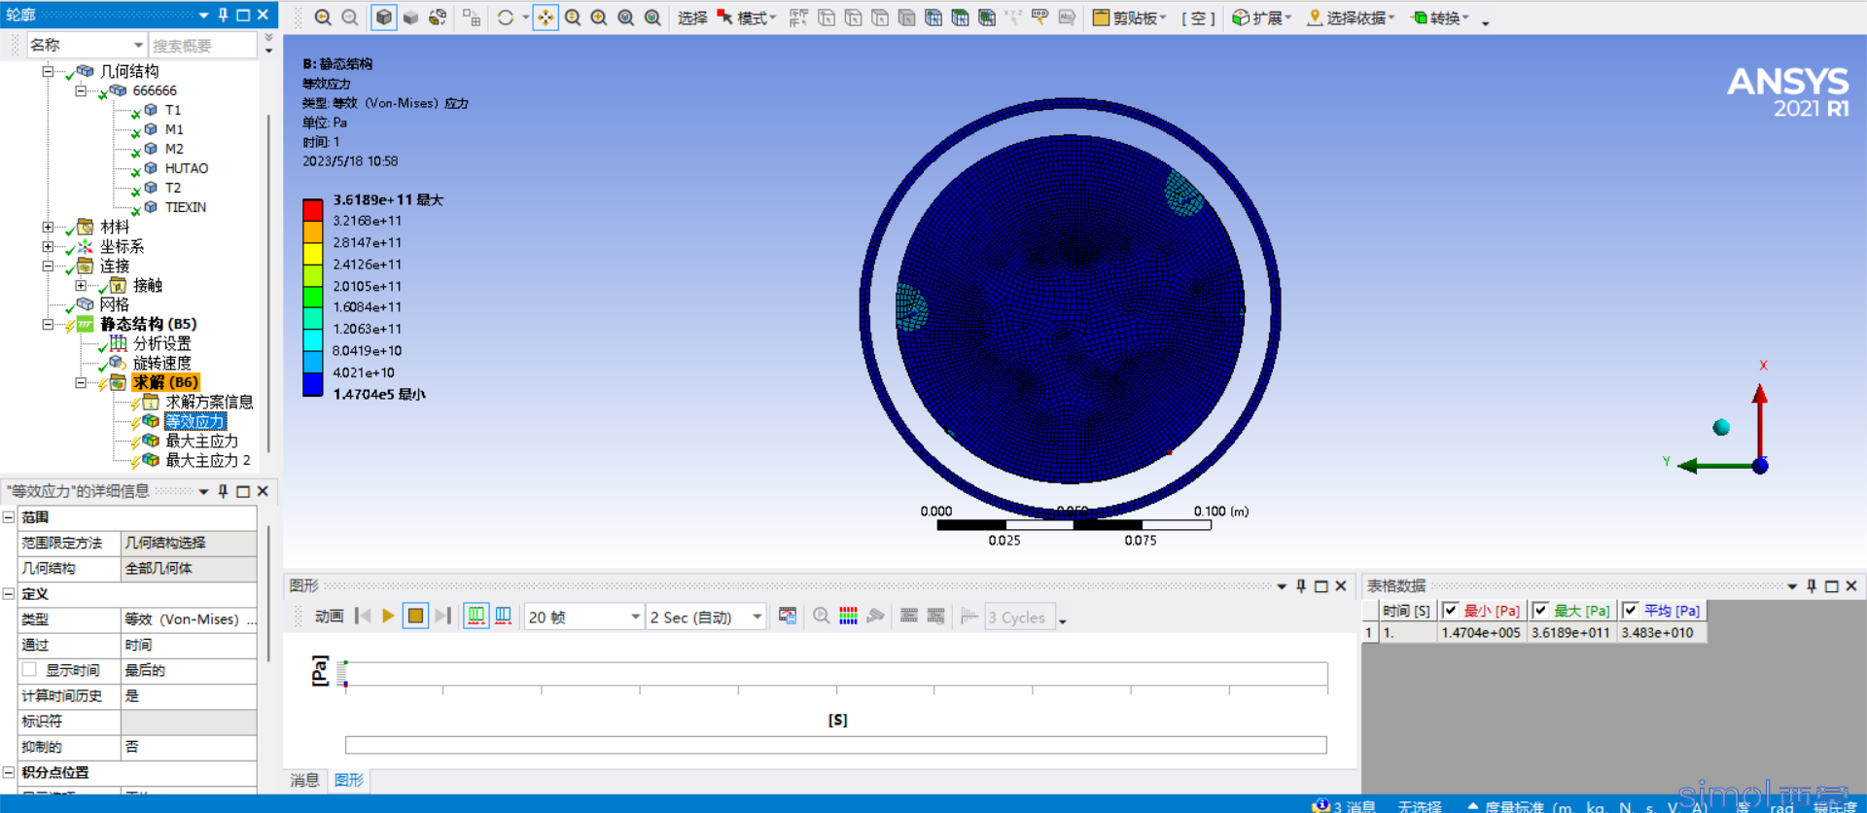Screen dimensions: 1867x813
Task: Open the 选择依据 menu
Action: pyautogui.click(x=1352, y=18)
